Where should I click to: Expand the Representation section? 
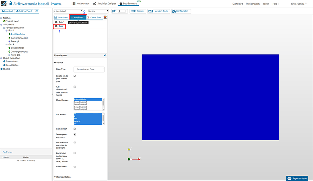[63, 177]
